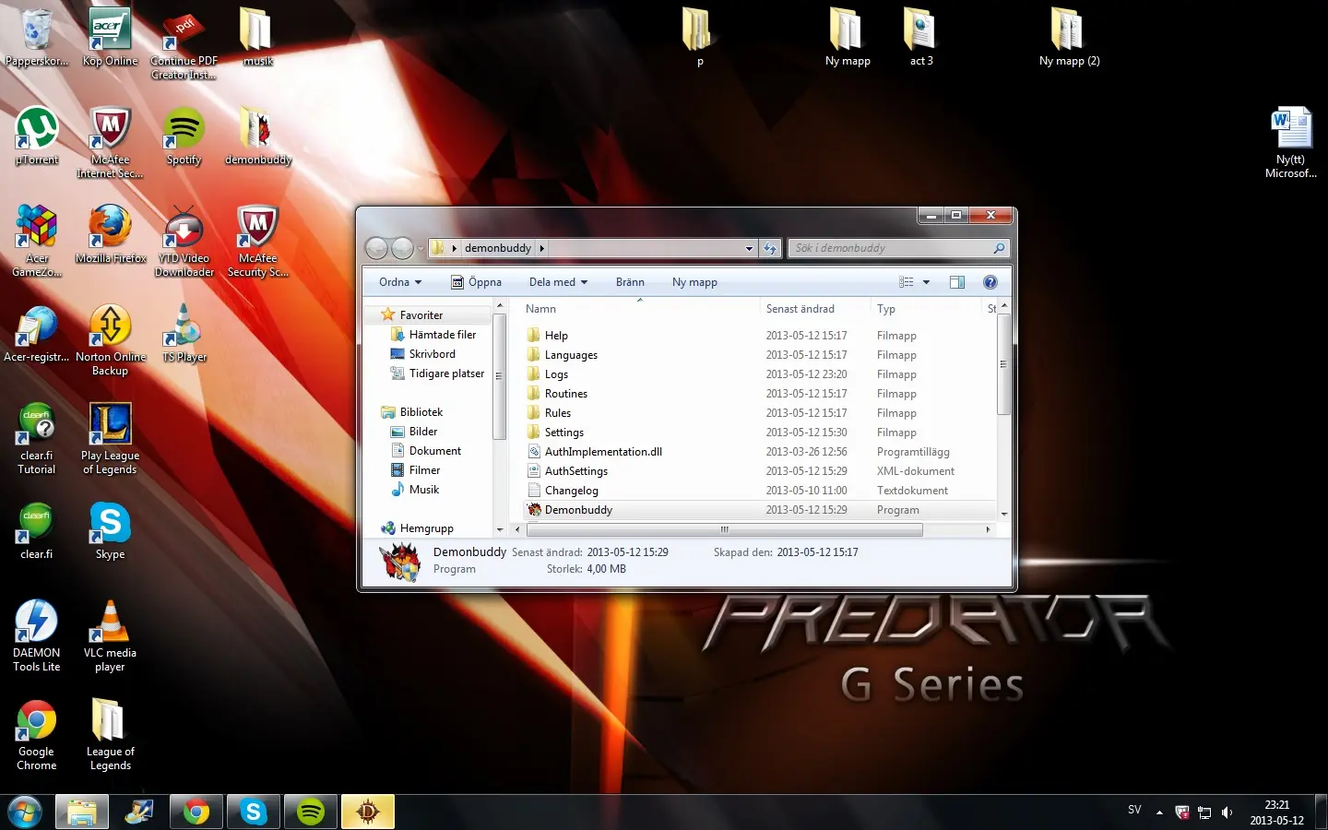Viewport: 1328px width, 830px height.
Task: Open the clear.fi desktop shortcut
Action: (x=37, y=531)
